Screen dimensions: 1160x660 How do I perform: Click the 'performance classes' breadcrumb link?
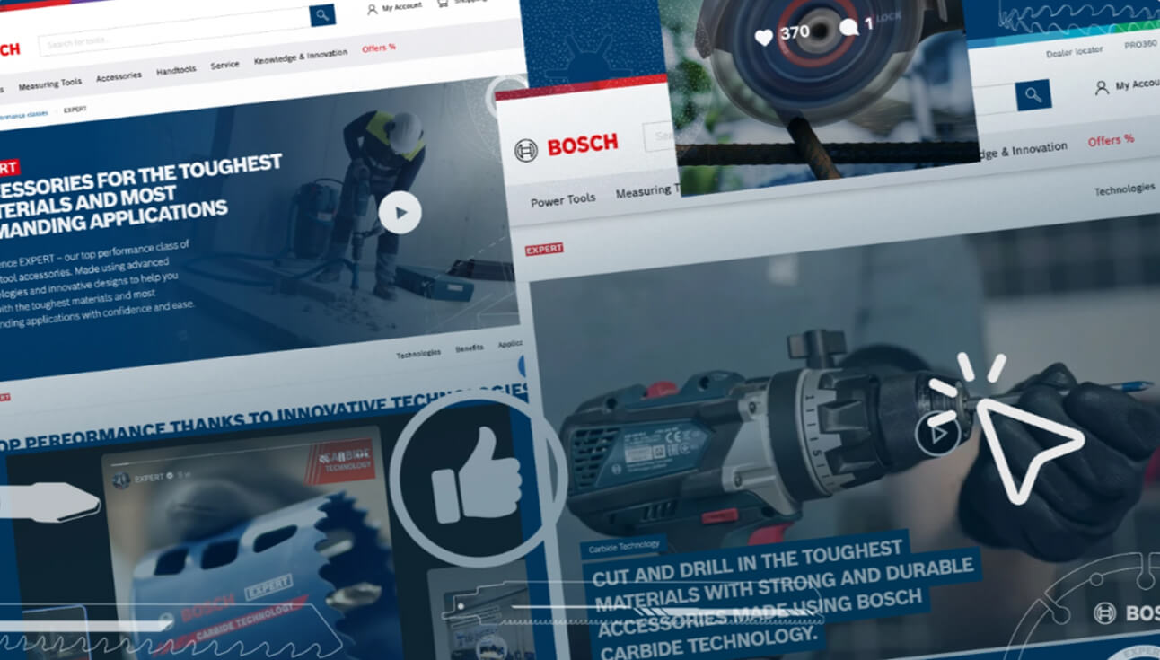point(22,115)
